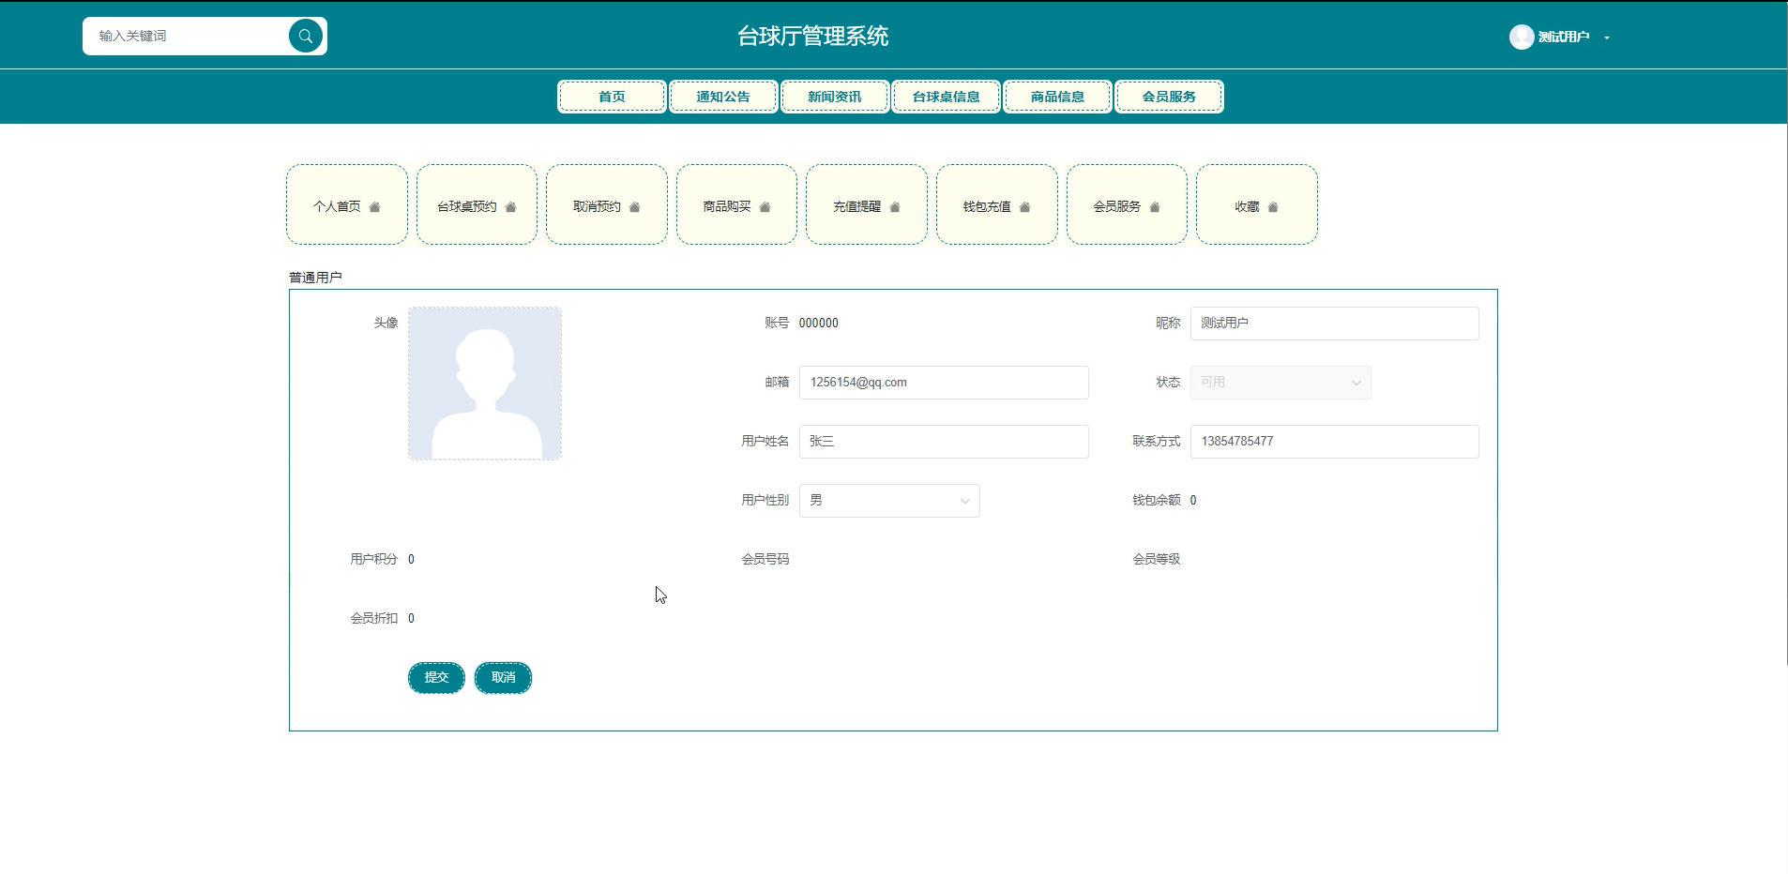Image resolution: width=1788 pixels, height=874 pixels.
Task: Click home icon next to 商品购买
Action: click(765, 207)
